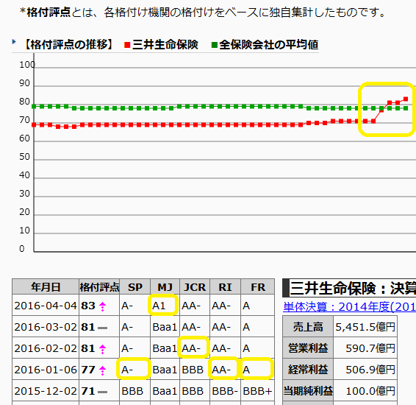
Task: Click the 売上高 label cell
Action: (x=308, y=327)
